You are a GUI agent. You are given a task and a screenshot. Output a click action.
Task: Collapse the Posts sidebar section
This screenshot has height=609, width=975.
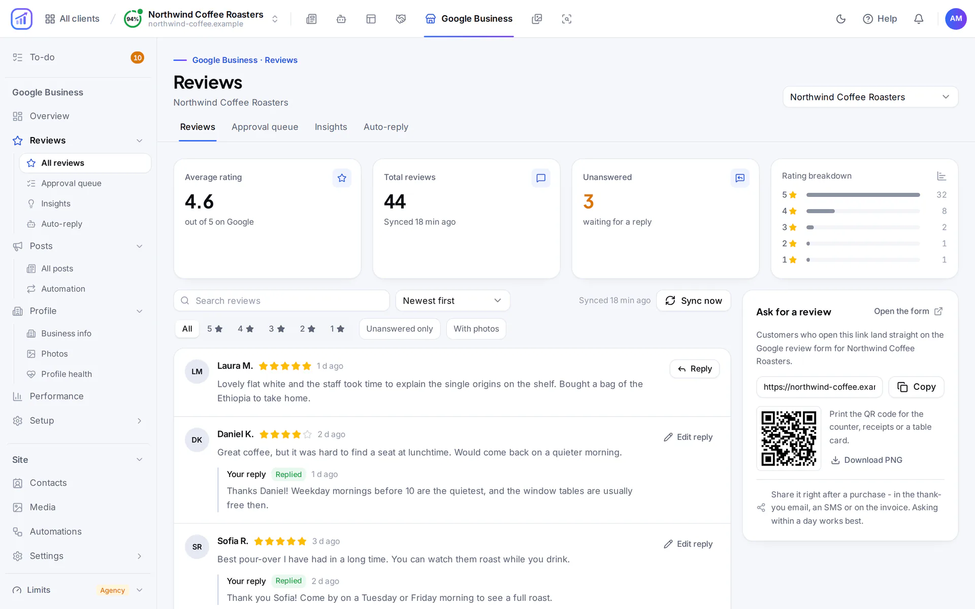pos(139,246)
